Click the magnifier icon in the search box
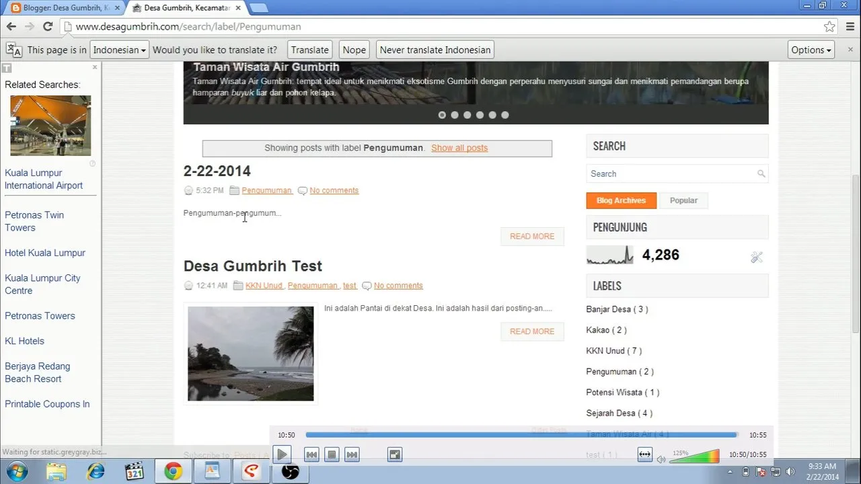The width and height of the screenshot is (861, 484). pyautogui.click(x=761, y=173)
